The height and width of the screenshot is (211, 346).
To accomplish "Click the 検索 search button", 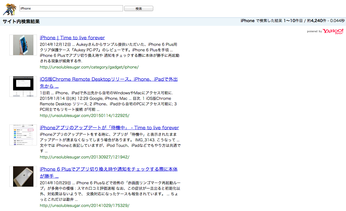I will click(x=139, y=9).
